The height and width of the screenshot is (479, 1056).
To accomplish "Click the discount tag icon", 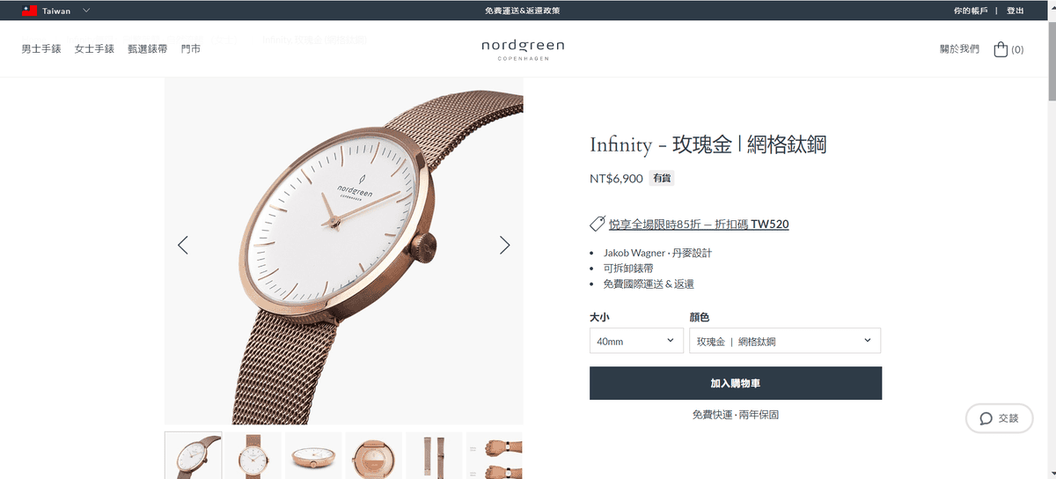I will (x=598, y=224).
